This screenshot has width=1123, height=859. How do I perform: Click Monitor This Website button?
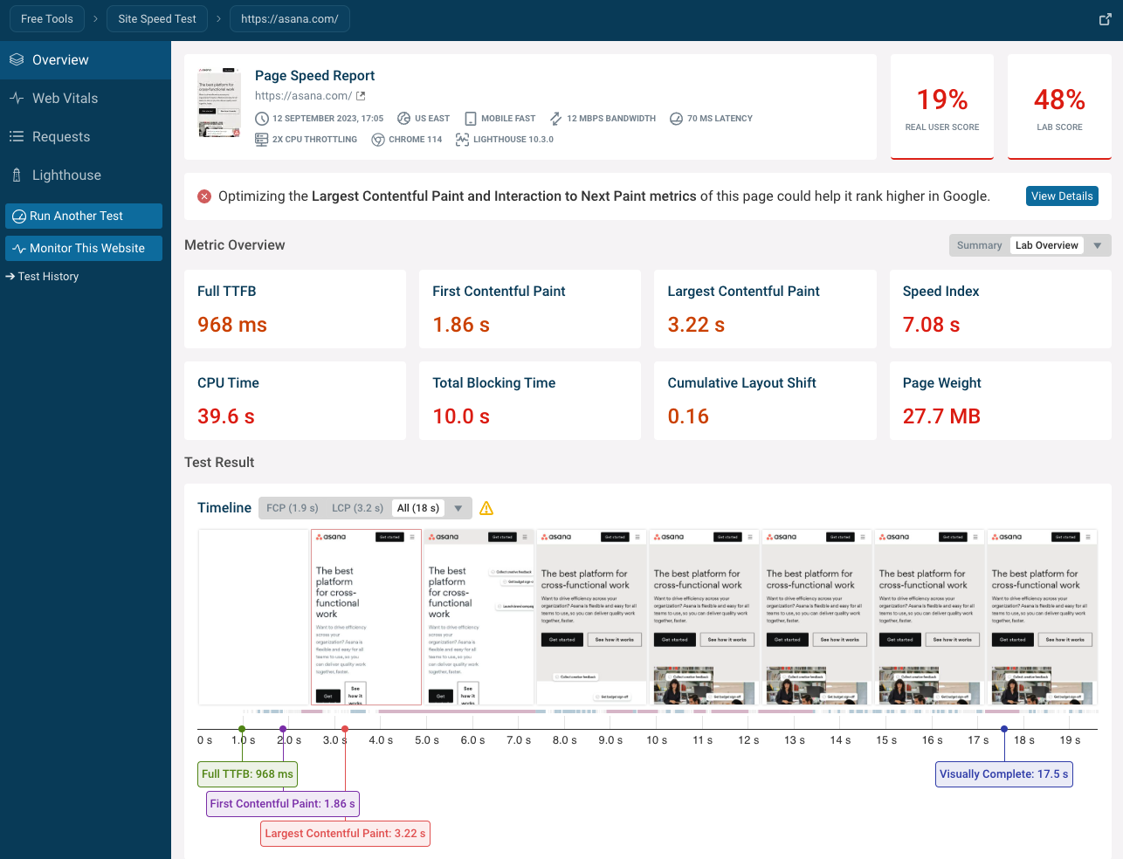84,249
